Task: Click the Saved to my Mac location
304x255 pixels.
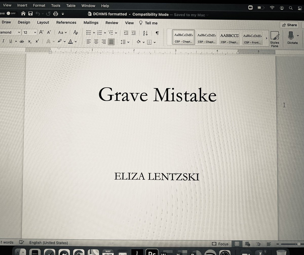Action: [x=189, y=15]
